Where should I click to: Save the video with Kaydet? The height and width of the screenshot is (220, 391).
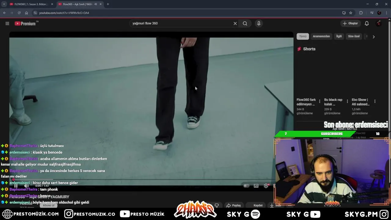[256, 205]
